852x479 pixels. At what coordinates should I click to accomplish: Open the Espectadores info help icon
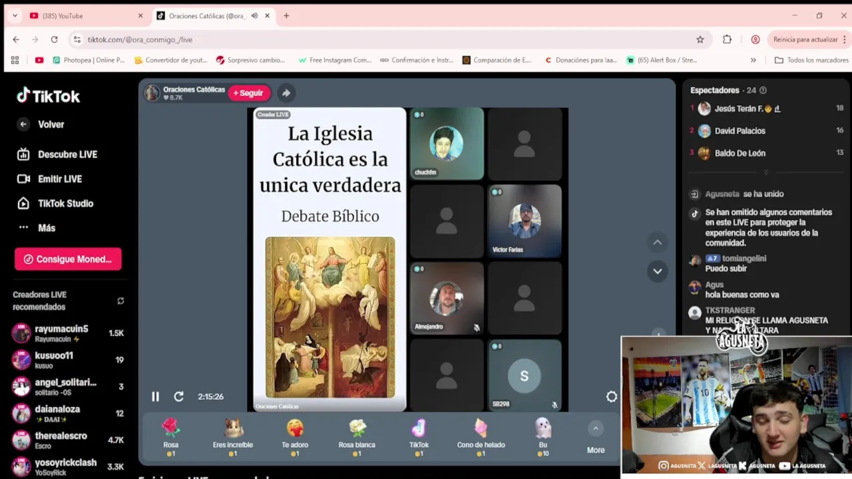(763, 90)
